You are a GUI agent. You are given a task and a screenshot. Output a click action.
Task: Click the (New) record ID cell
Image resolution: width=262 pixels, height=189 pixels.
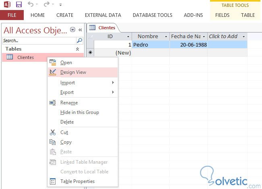point(113,53)
